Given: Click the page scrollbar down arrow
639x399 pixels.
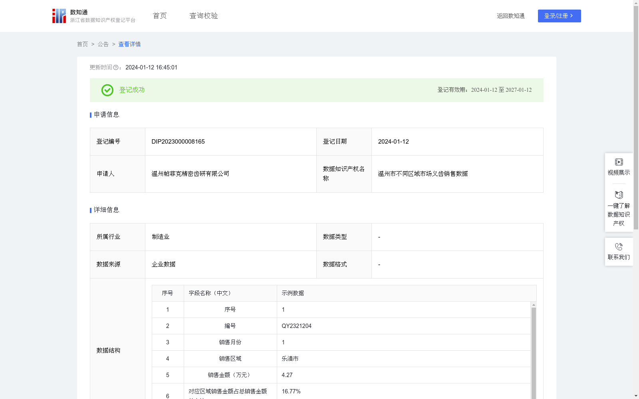Looking at the screenshot, I should 636,396.
